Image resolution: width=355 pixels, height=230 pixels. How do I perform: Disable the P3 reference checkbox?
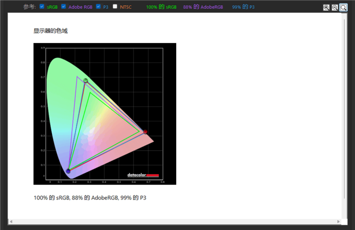click(98, 7)
